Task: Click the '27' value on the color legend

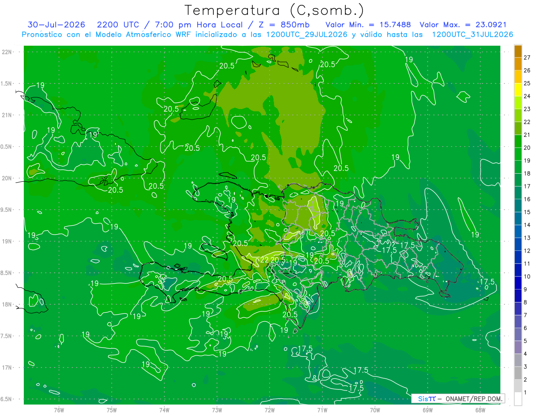Action: pyautogui.click(x=527, y=57)
